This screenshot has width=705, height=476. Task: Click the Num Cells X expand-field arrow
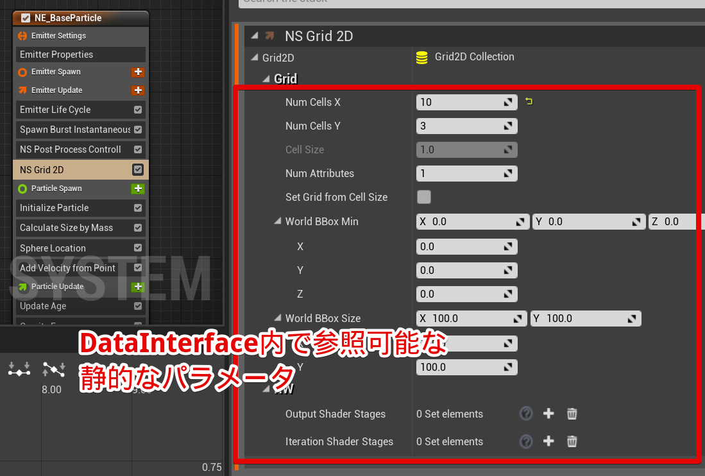(508, 102)
